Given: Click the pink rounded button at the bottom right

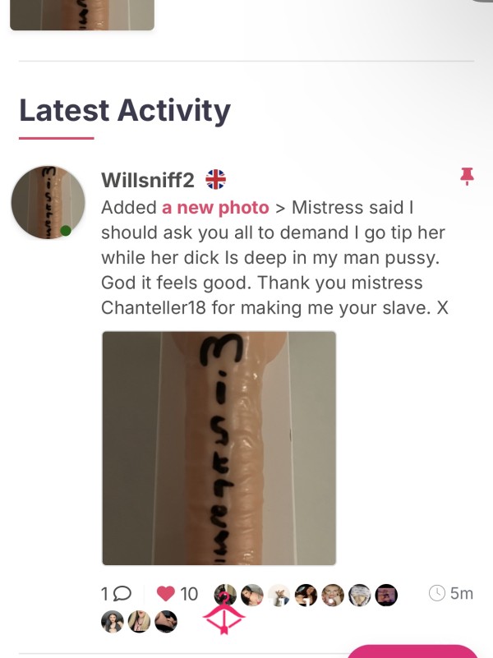Looking at the screenshot, I should coord(413,651).
